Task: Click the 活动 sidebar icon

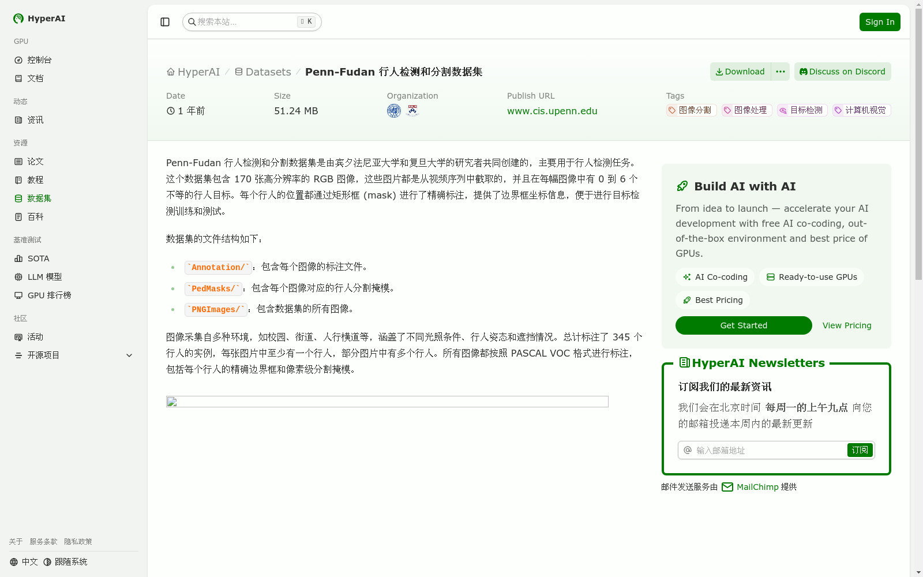Action: click(18, 337)
